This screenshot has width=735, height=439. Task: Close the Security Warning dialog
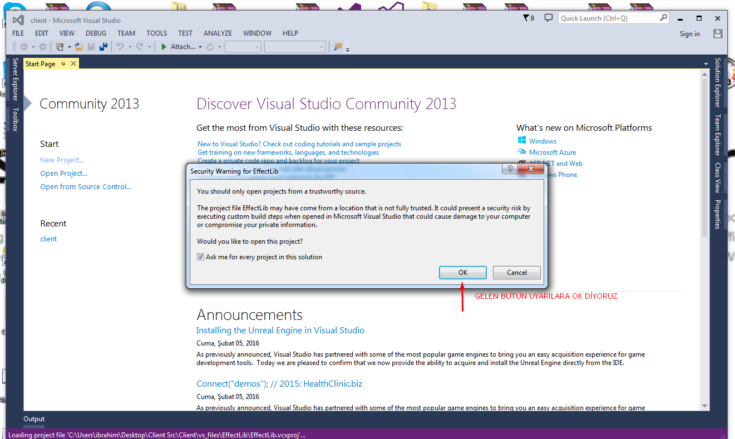(x=530, y=168)
